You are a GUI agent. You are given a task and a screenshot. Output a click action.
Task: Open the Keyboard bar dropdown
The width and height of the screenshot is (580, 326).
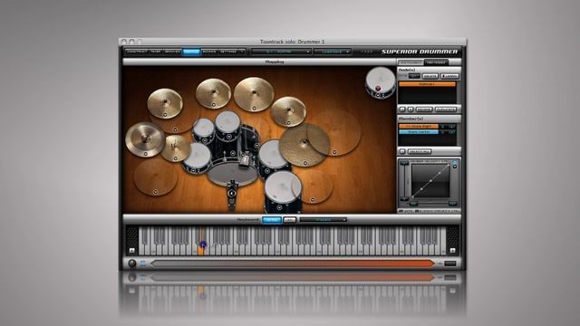[x=323, y=220]
